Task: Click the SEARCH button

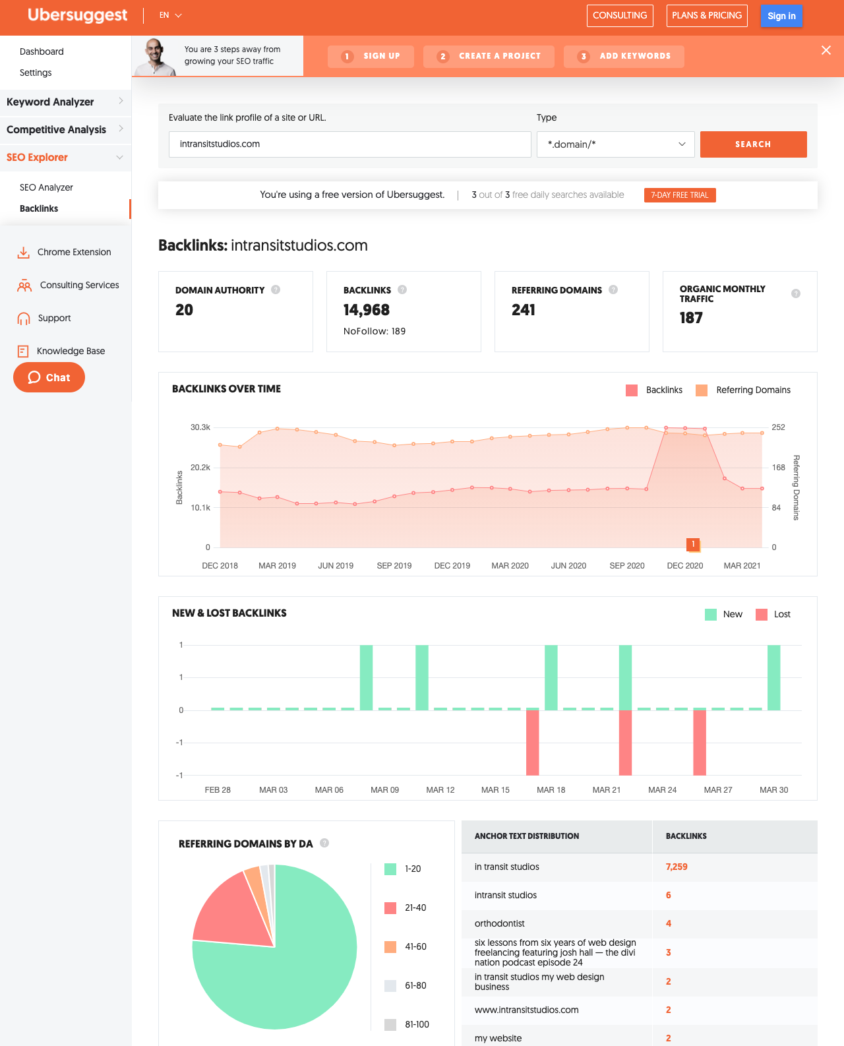Action: [753, 144]
